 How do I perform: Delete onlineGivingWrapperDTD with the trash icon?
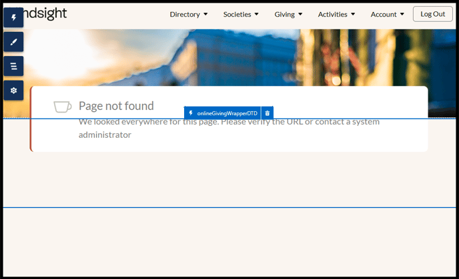tap(267, 114)
